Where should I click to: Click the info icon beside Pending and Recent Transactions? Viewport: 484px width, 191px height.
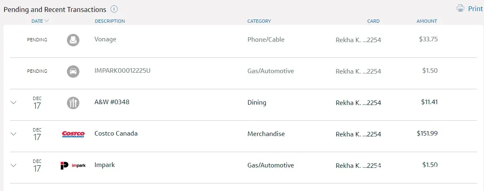[x=114, y=9]
